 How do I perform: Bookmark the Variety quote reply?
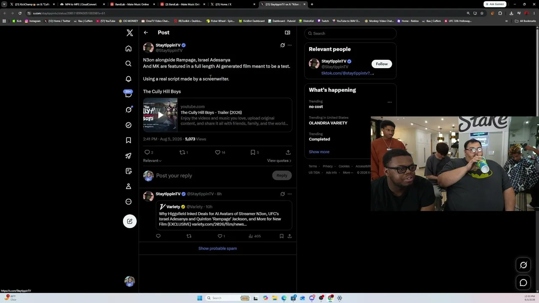pos(281,236)
